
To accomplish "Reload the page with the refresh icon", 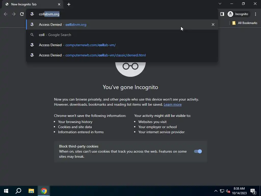I will coord(22,14).
